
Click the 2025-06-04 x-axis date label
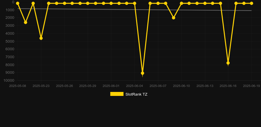(x=134, y=86)
